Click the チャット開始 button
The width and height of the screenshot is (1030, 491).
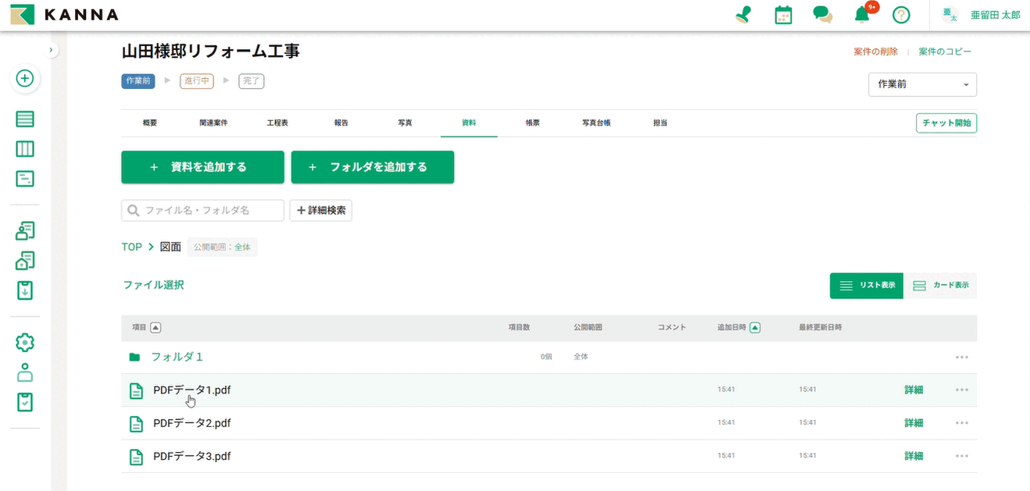click(x=946, y=123)
